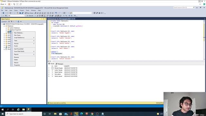
Task: Click the Save All icon in the toolbar
Action: coord(23,13)
